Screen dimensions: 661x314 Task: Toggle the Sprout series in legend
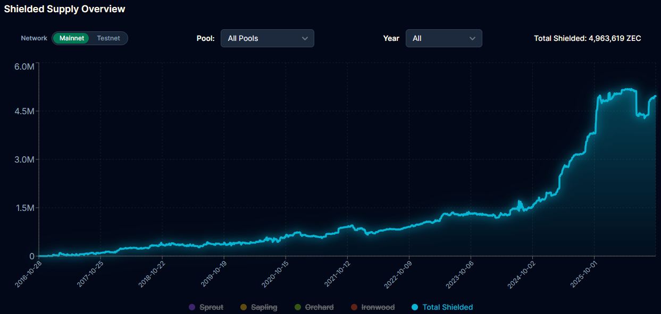(206, 307)
